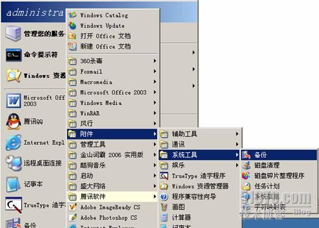Click Windows 资源管理器 icon in 附件 menu

coord(164,186)
